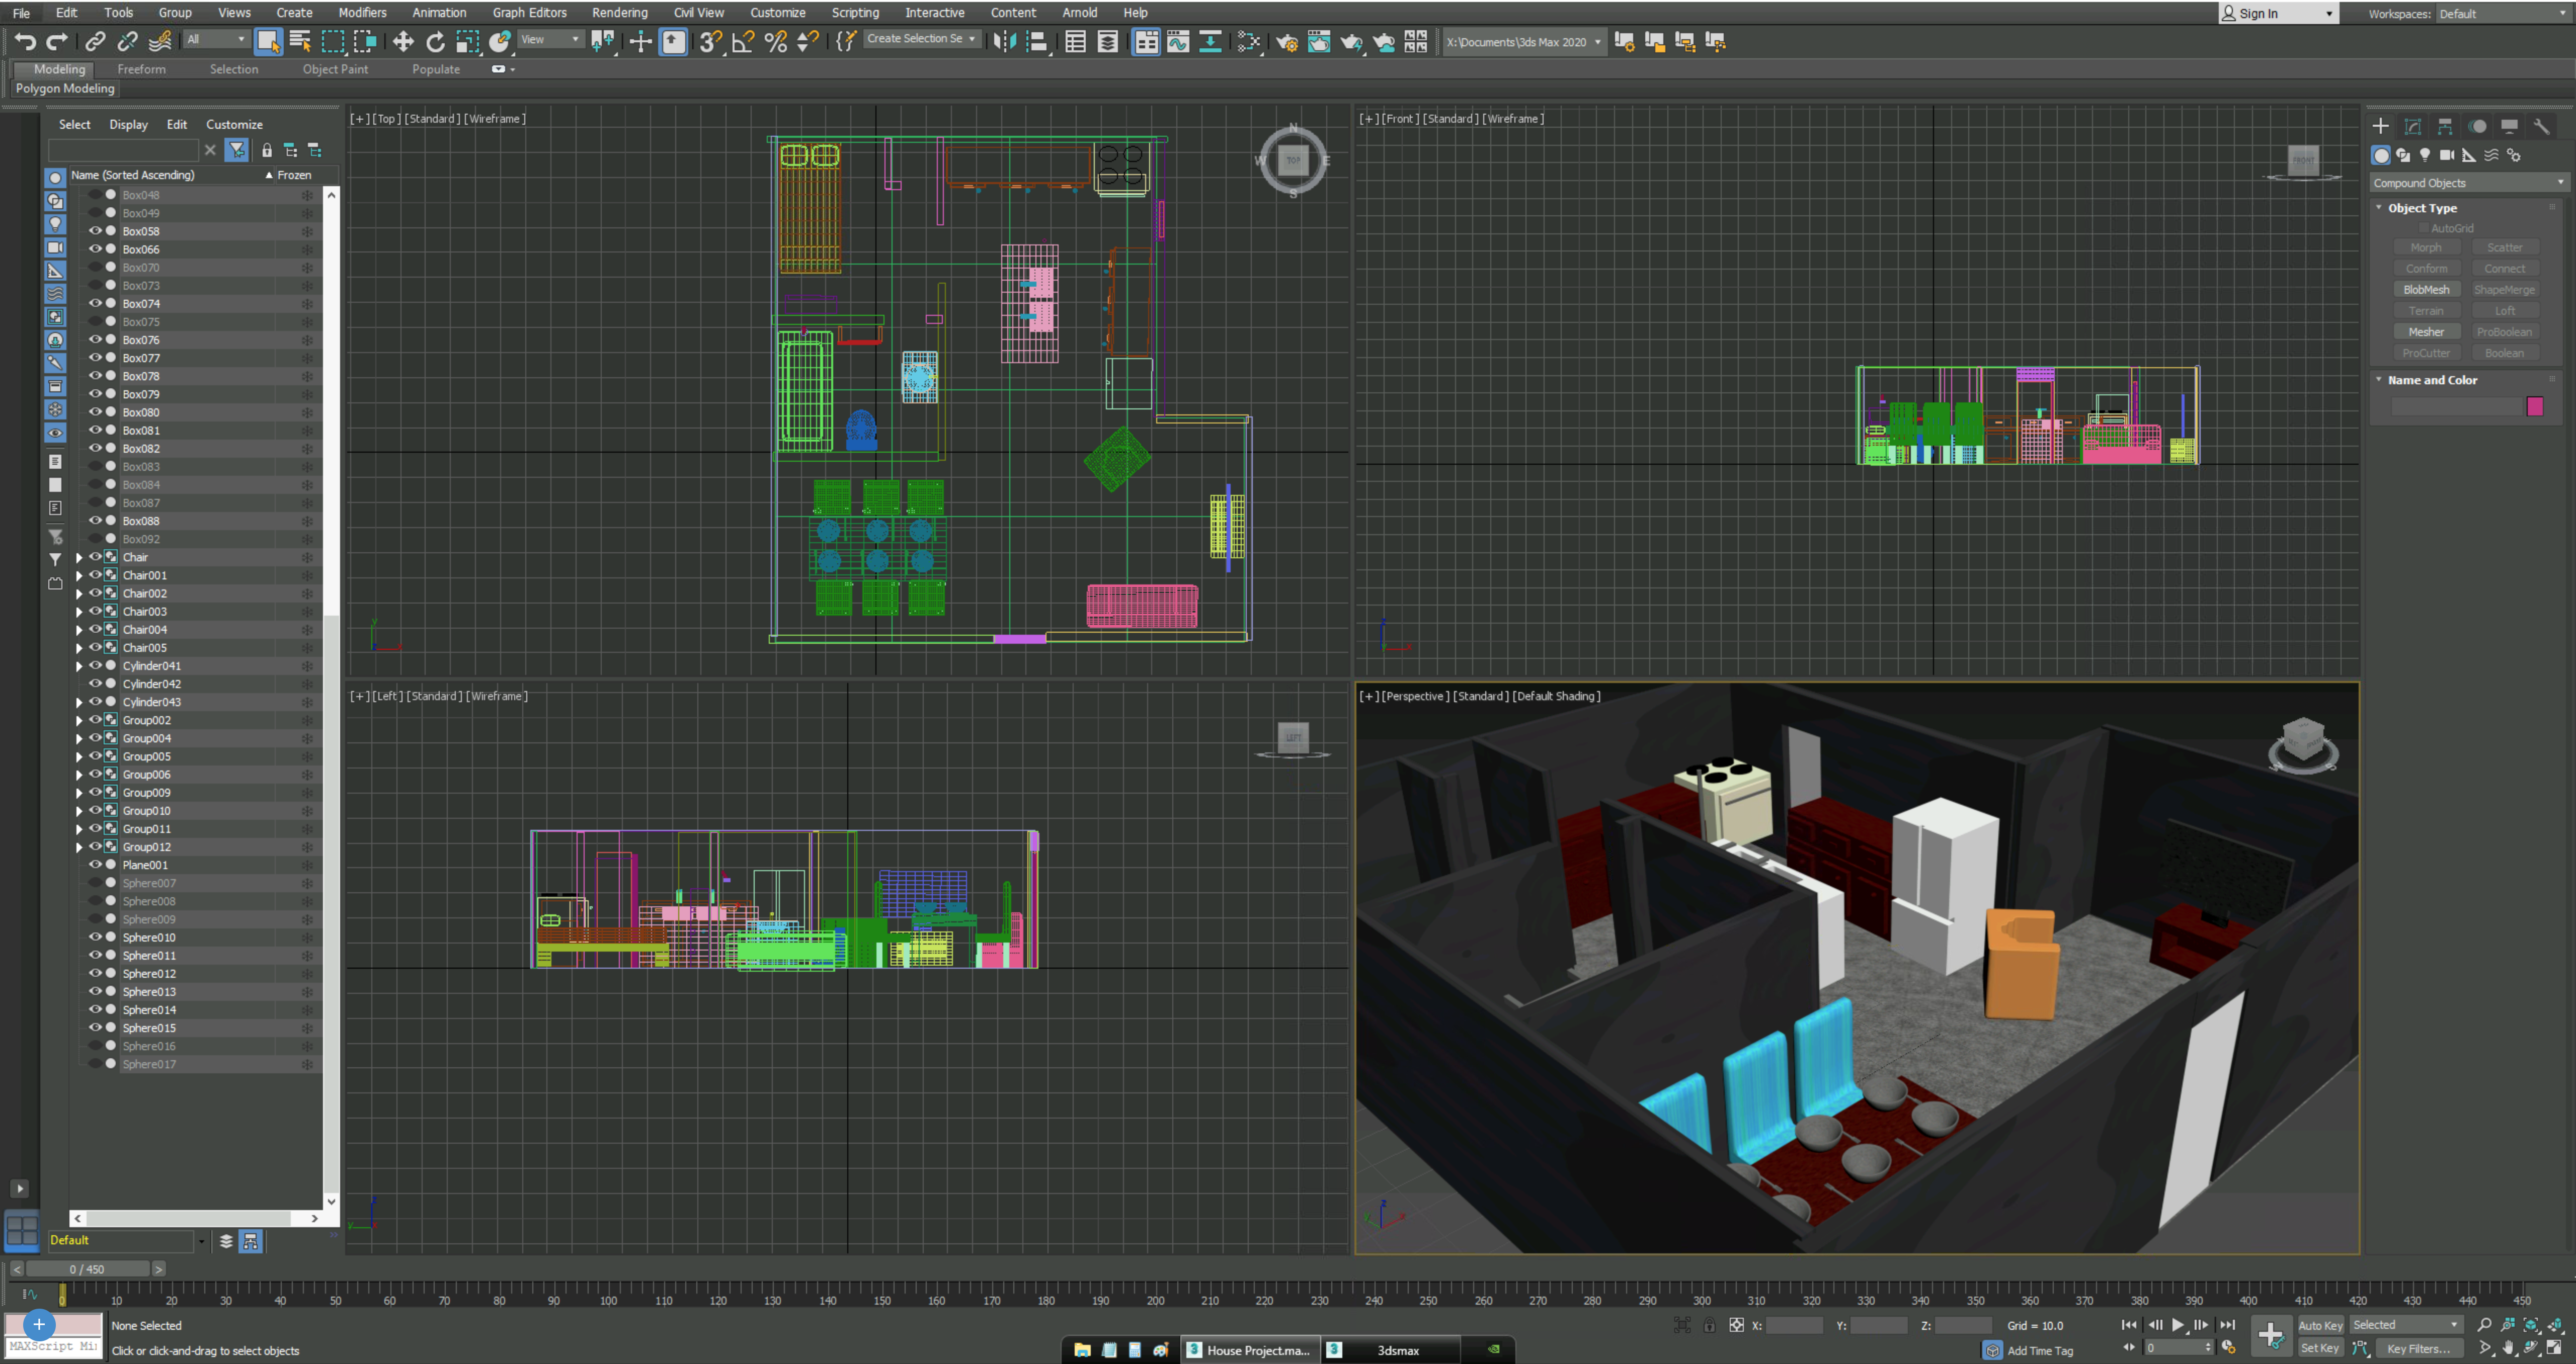Image resolution: width=2576 pixels, height=1364 pixels.
Task: Expand the Cylinder043 tree item
Action: point(79,702)
